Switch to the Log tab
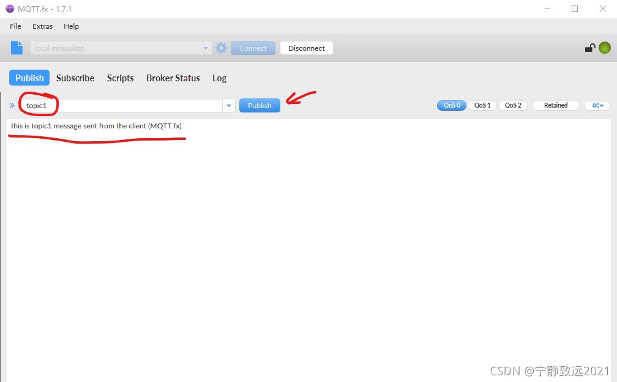 click(219, 78)
